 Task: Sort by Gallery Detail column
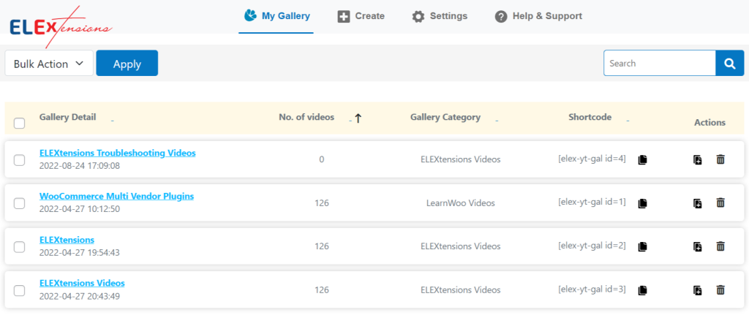68,118
